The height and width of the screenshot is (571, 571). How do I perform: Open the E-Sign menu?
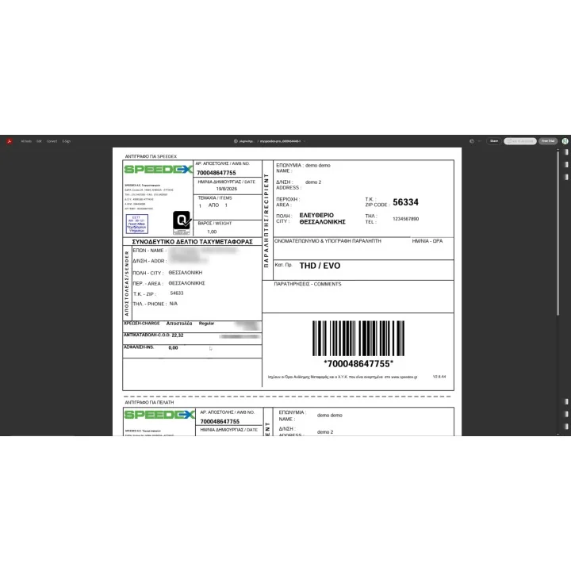click(x=67, y=141)
